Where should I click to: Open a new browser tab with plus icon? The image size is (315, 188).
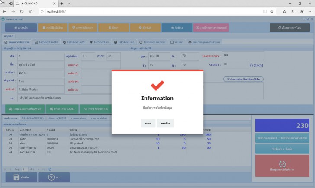[x=62, y=3]
